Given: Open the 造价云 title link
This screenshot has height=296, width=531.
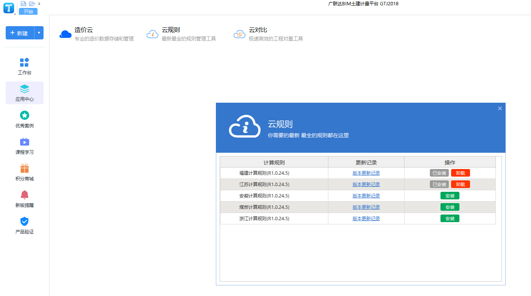Looking at the screenshot, I should click(84, 30).
